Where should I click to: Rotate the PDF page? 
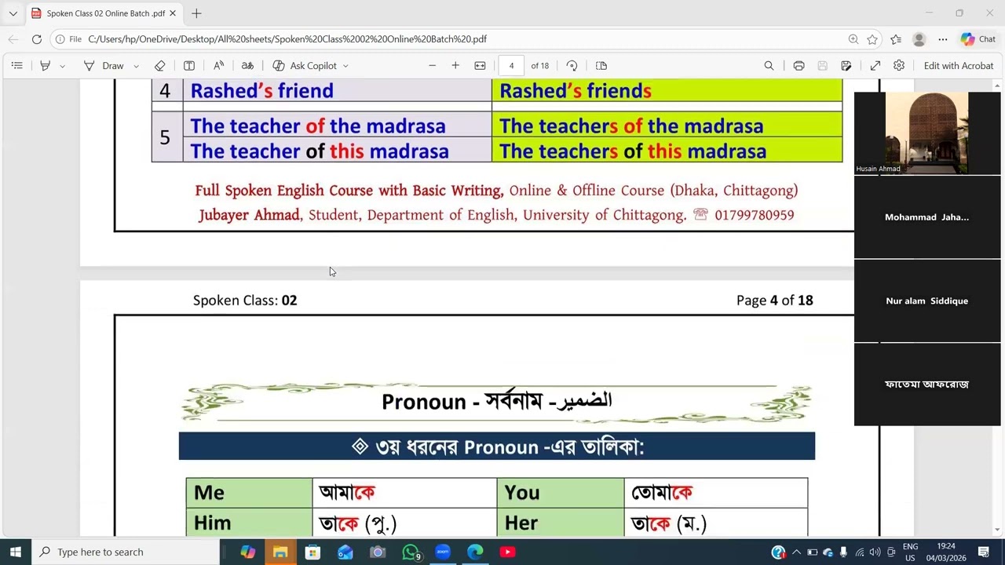572,66
